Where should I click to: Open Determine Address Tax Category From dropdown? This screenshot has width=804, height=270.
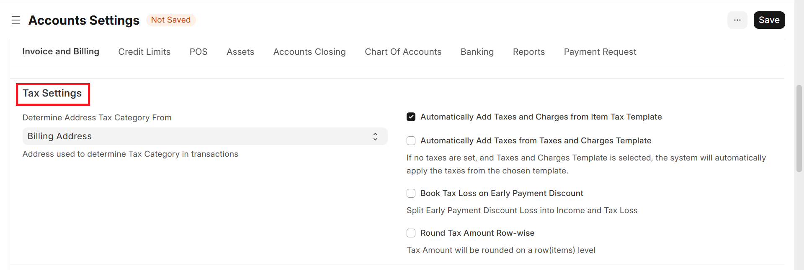[x=205, y=137]
